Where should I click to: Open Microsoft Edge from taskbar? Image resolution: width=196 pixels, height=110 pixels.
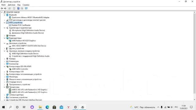tap(47, 107)
